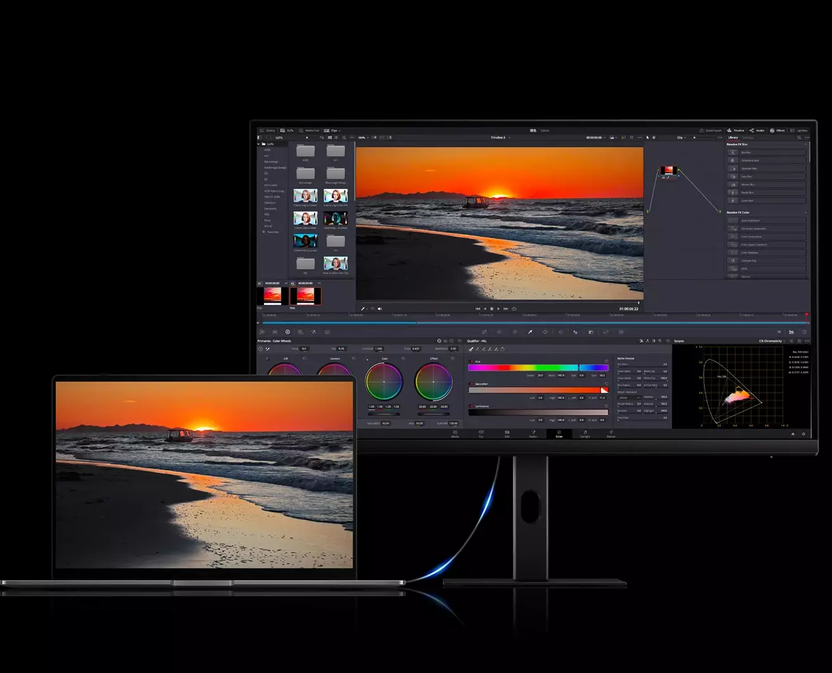832x673 pixels.
Task: Toggle the Timeline panel button at top right
Action: (735, 130)
